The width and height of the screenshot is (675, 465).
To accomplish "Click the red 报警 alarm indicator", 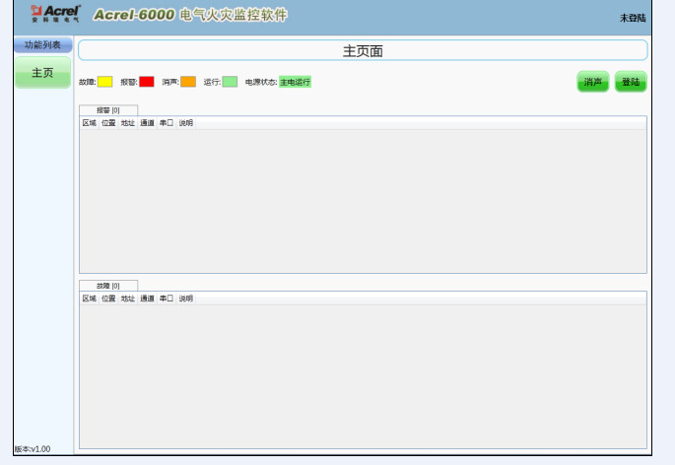I will pos(146,82).
